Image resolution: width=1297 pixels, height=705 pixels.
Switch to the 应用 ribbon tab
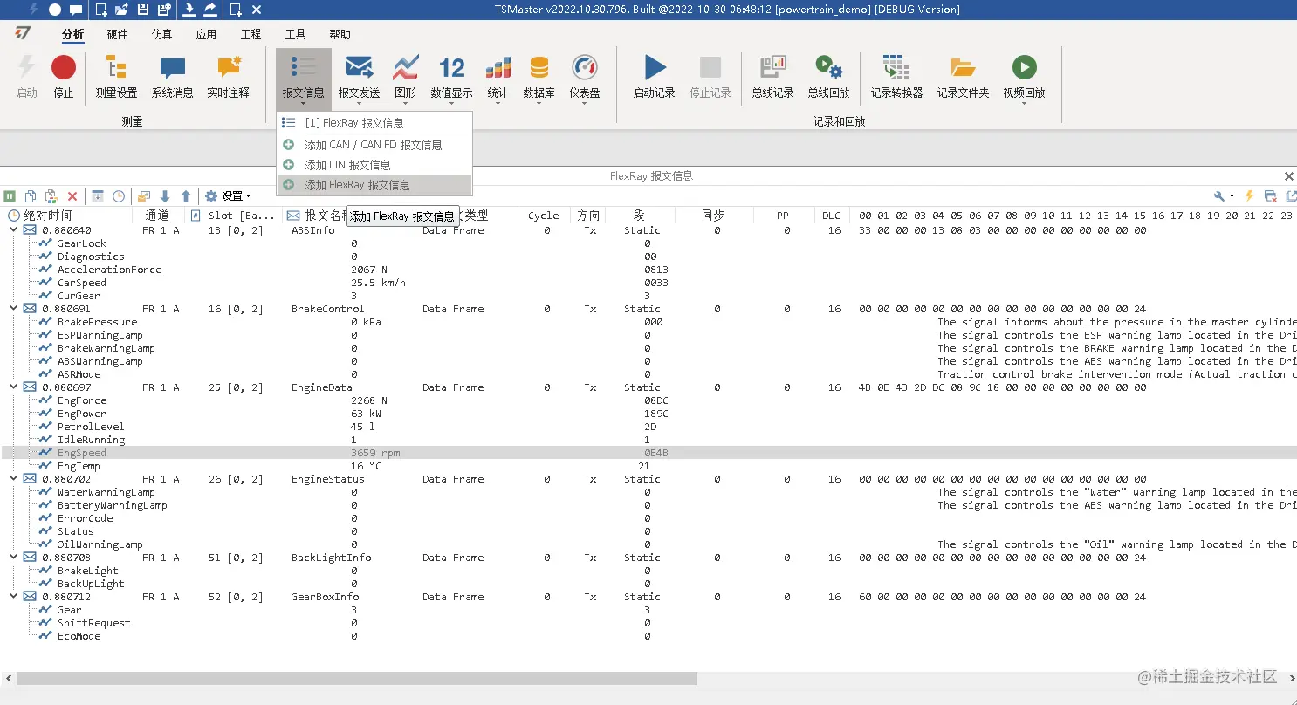(206, 34)
